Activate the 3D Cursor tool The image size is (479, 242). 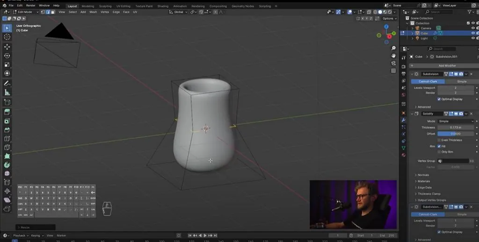7,37
